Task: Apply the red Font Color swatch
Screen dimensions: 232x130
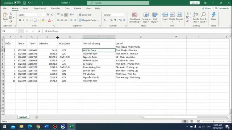Action: click(x=49, y=20)
